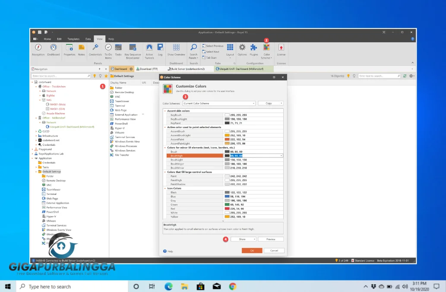
Task: Open the dashboard settings gear dropdown
Action: point(411,76)
